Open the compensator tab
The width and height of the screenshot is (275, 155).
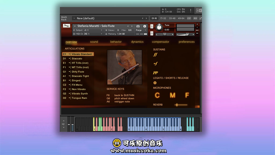point(161,42)
